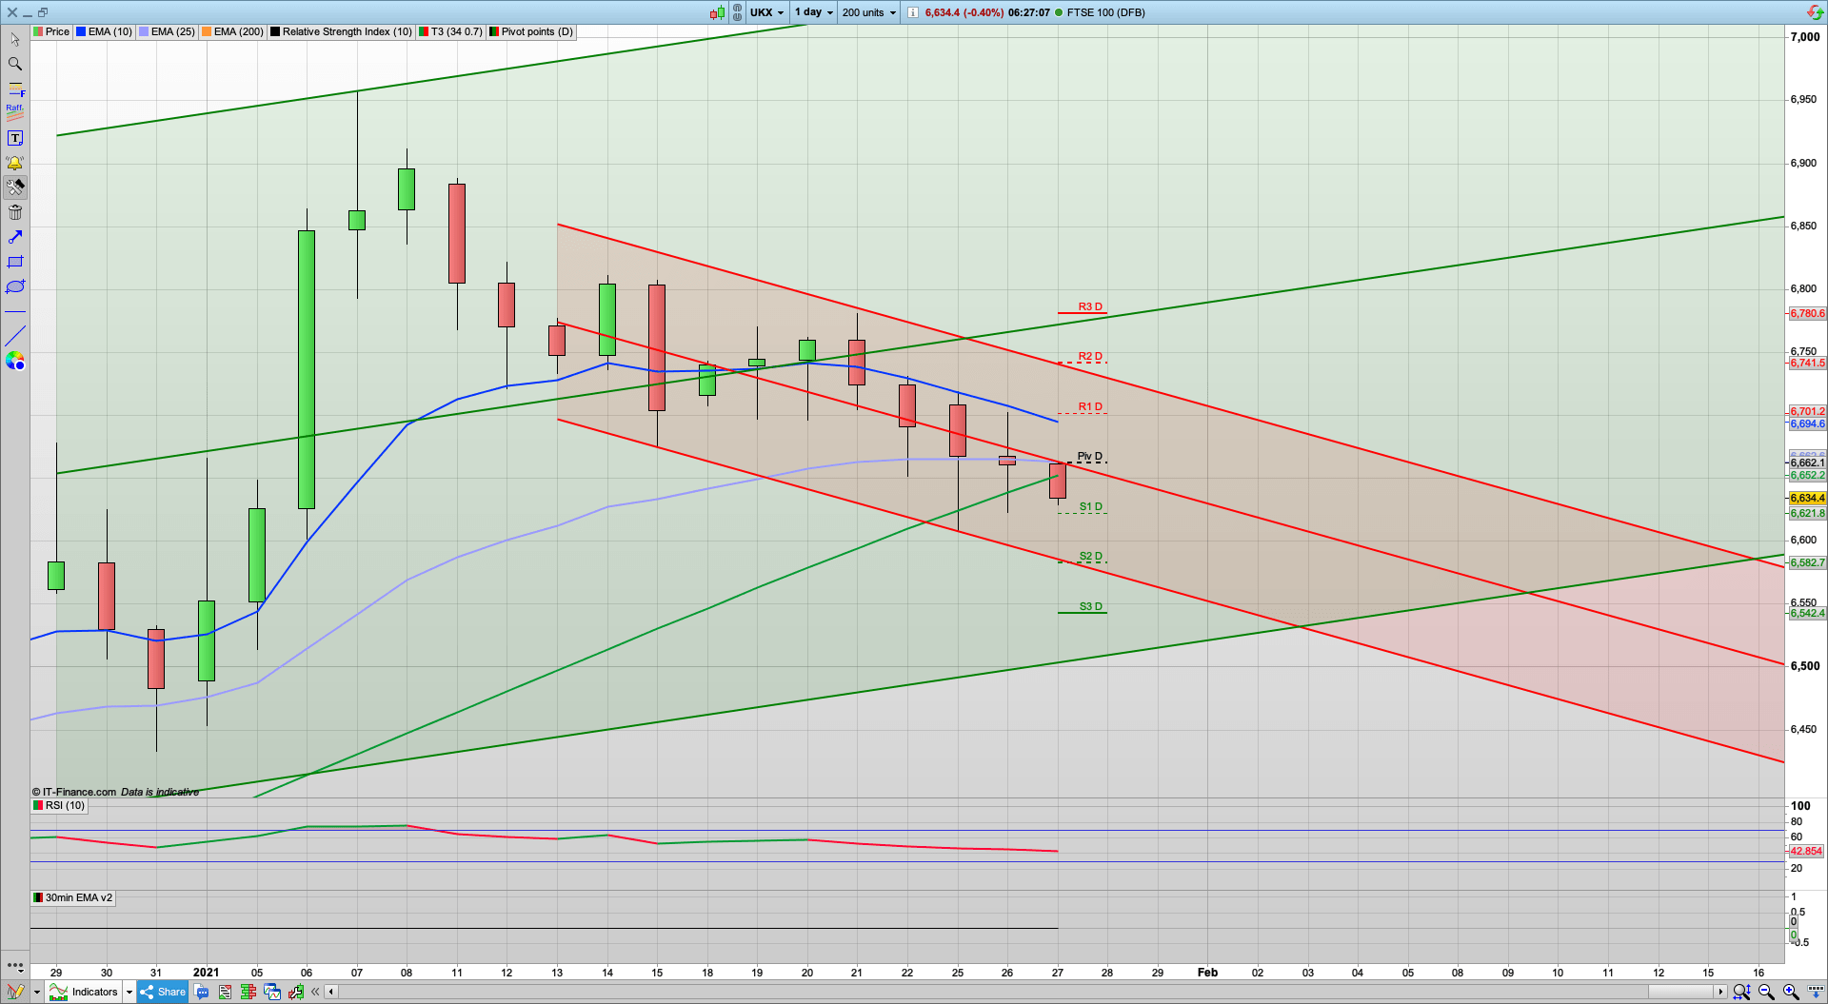Image resolution: width=1828 pixels, height=1004 pixels.
Task: Toggle the candlestick chart style icon
Action: point(719,12)
